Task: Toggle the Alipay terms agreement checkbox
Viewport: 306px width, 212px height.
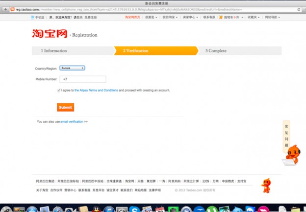Action: pyautogui.click(x=58, y=90)
